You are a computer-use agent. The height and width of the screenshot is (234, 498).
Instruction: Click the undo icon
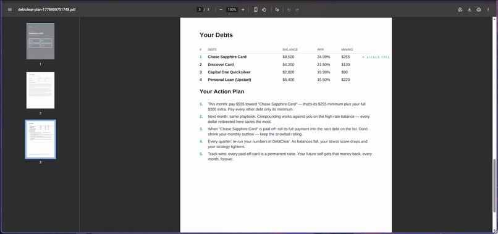point(289,9)
